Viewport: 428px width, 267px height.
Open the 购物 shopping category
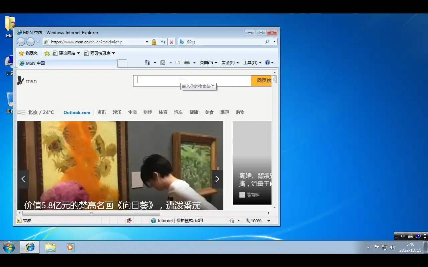tap(240, 112)
